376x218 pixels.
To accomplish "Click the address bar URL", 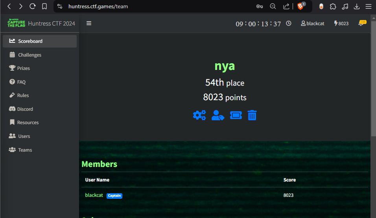I will coord(98,6).
